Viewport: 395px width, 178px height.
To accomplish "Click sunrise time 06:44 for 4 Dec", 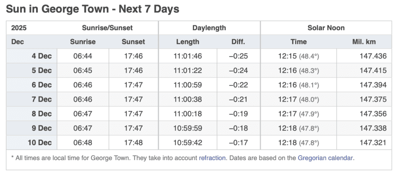I will click(82, 56).
